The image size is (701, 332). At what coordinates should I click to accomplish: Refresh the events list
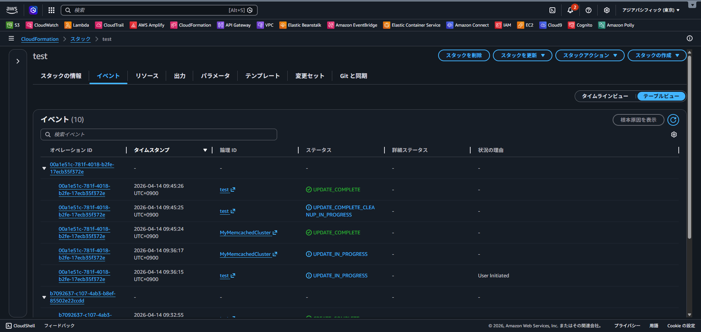point(673,120)
